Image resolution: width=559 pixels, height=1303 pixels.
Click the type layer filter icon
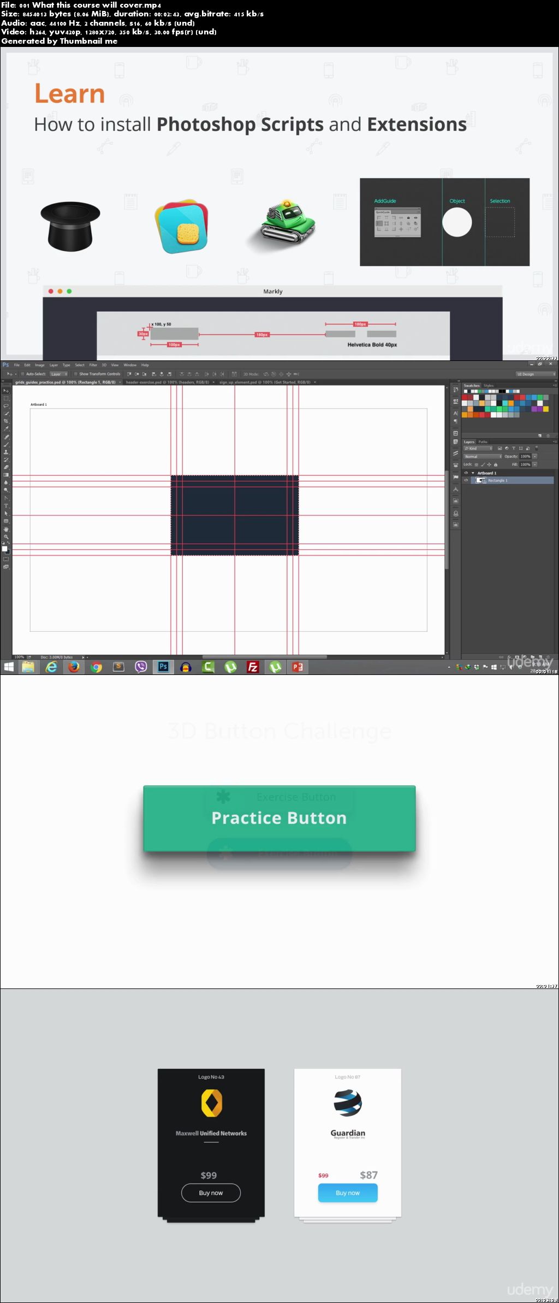514,448
